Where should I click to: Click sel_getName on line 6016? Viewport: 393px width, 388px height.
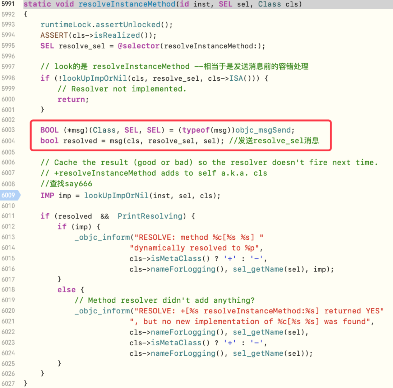[x=258, y=269]
